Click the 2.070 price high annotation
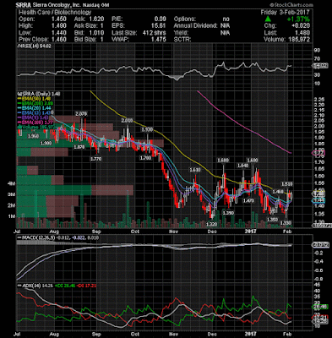The image size is (332, 338). pyautogui.click(x=81, y=114)
